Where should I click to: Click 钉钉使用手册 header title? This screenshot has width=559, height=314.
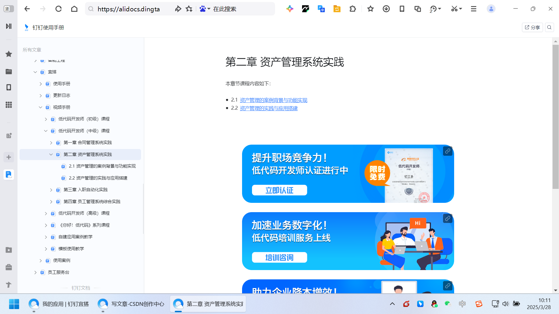point(48,27)
